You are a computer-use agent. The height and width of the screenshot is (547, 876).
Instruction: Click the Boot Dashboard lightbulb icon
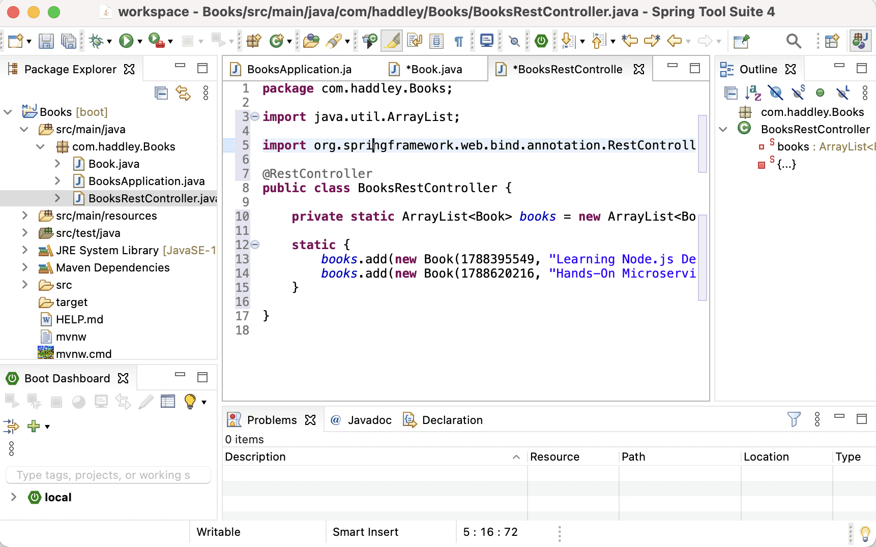pos(190,402)
